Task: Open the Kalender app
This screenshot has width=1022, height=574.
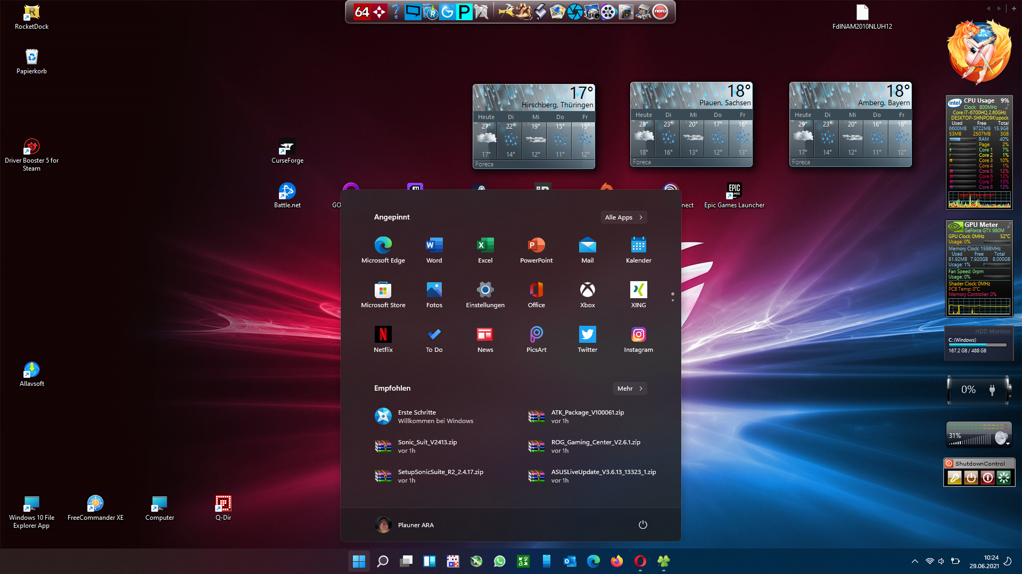Action: (639, 250)
